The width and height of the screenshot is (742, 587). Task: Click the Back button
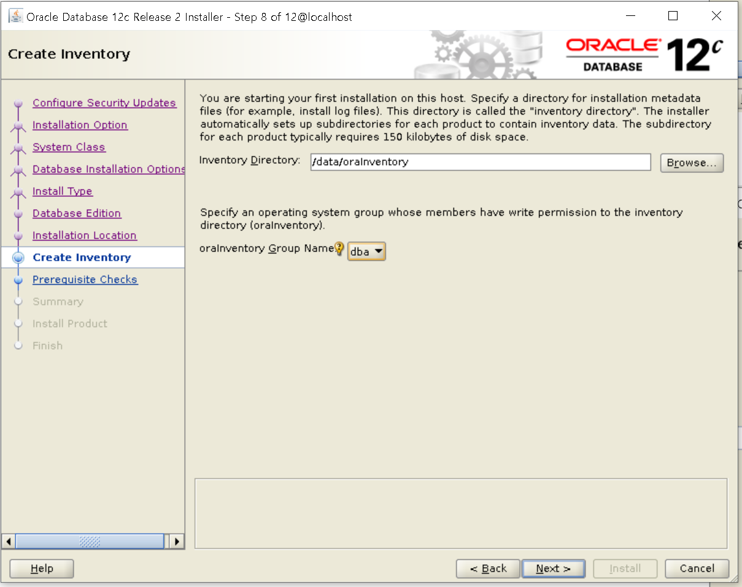point(488,569)
